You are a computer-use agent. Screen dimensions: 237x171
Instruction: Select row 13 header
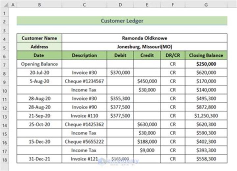[4, 116]
